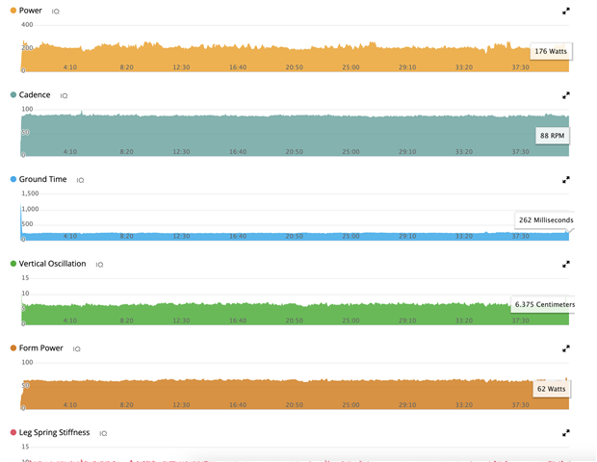The image size is (597, 462).
Task: Click the blue Ground Time legend dot
Action: click(13, 179)
